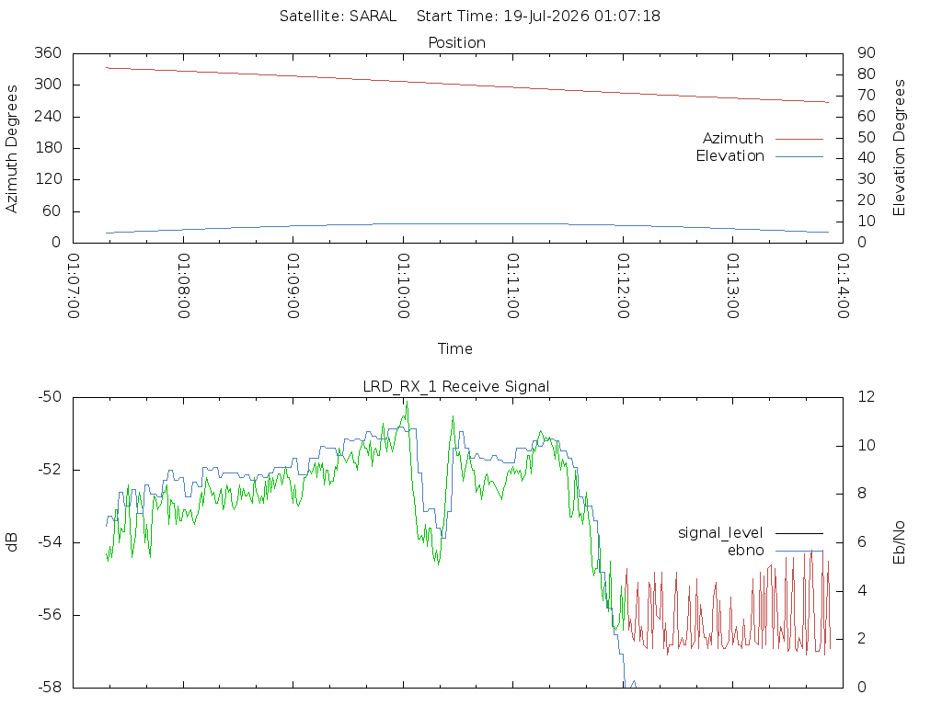942x706 pixels.
Task: Click the '01:07:00' time tick label
Action: pyautogui.click(x=74, y=286)
